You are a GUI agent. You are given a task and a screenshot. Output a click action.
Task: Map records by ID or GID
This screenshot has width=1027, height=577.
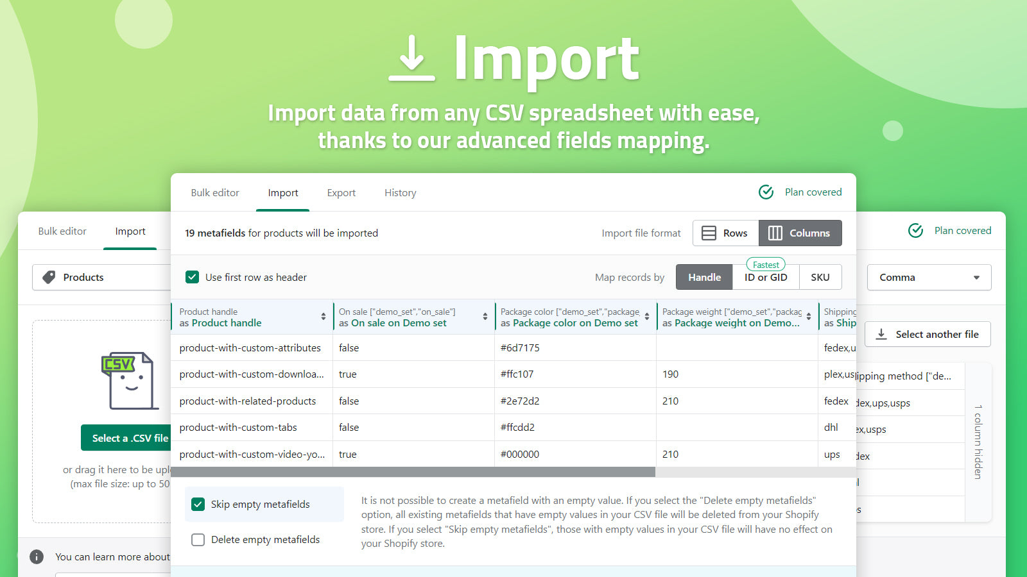click(765, 277)
